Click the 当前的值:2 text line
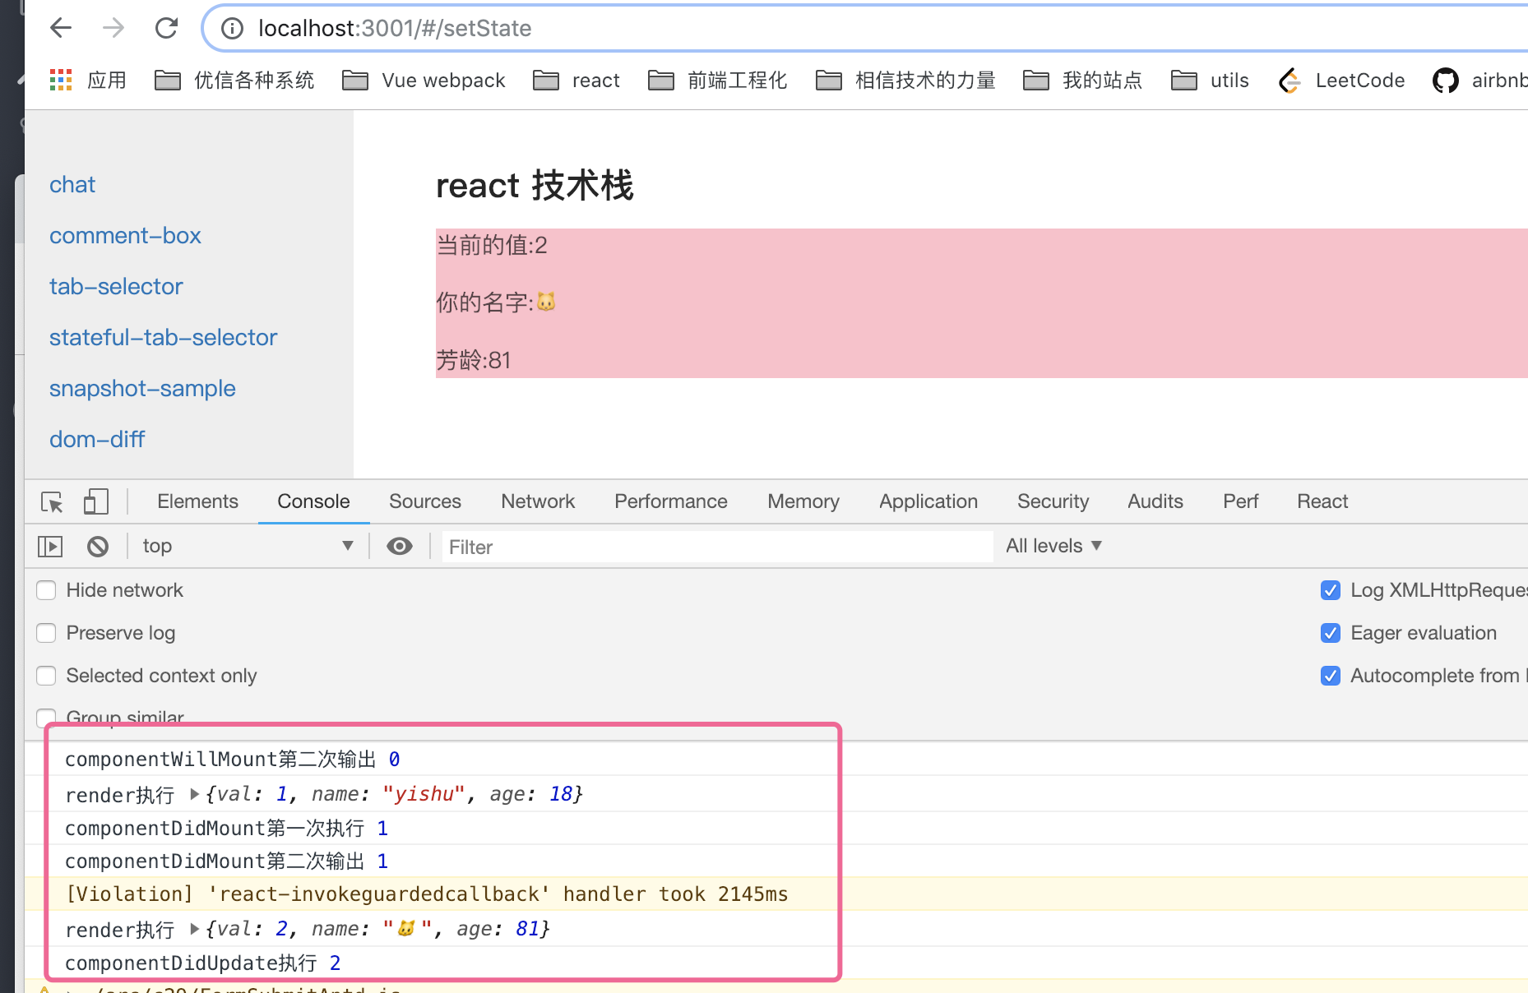1528x993 pixels. [x=492, y=245]
